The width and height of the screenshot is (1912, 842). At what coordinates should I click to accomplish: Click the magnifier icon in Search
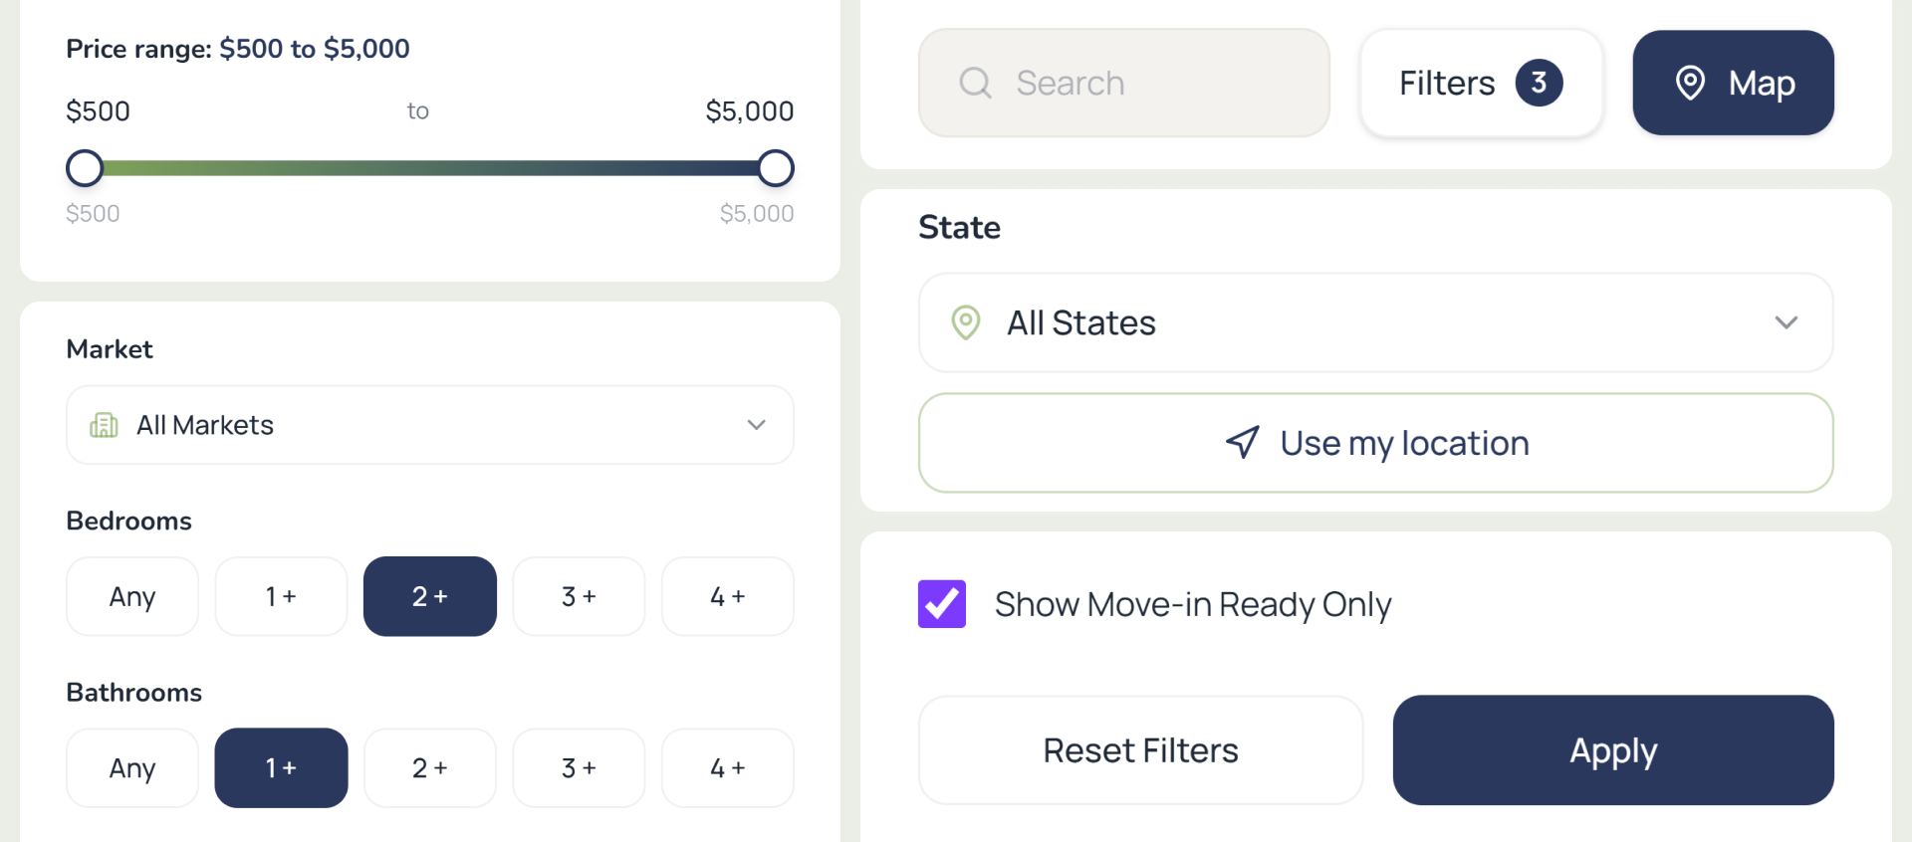(x=975, y=83)
